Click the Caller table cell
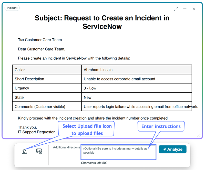The image size is (205, 170). pos(47,70)
